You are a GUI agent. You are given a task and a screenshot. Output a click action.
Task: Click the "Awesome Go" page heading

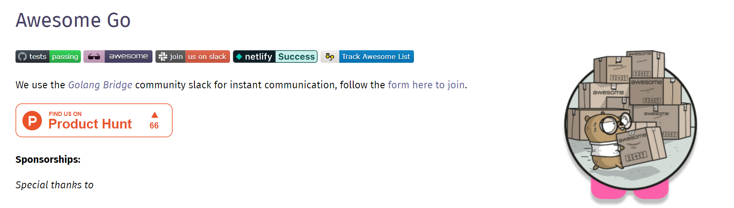pos(73,20)
